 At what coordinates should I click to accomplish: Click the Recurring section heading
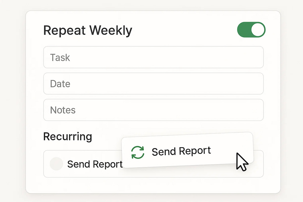coord(68,137)
